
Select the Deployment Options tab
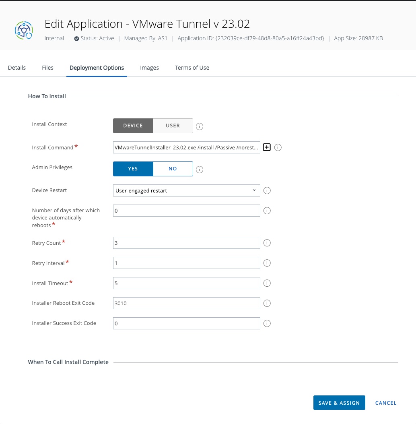click(x=97, y=68)
